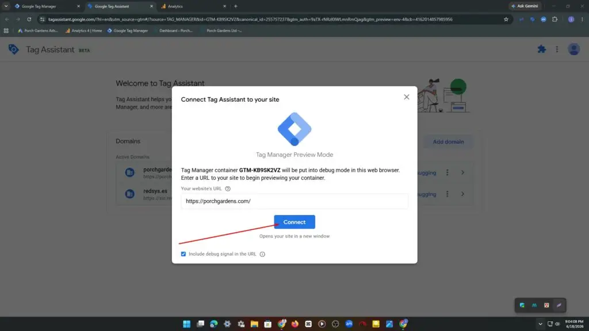Open the Chrome extensions menu
The width and height of the screenshot is (589, 331).
click(x=555, y=19)
